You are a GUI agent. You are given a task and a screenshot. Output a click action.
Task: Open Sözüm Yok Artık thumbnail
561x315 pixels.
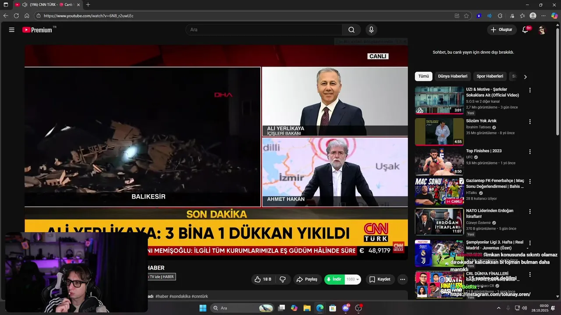439,131
